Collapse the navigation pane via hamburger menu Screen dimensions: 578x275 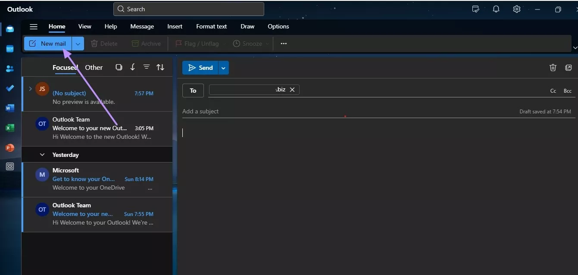pos(33,26)
